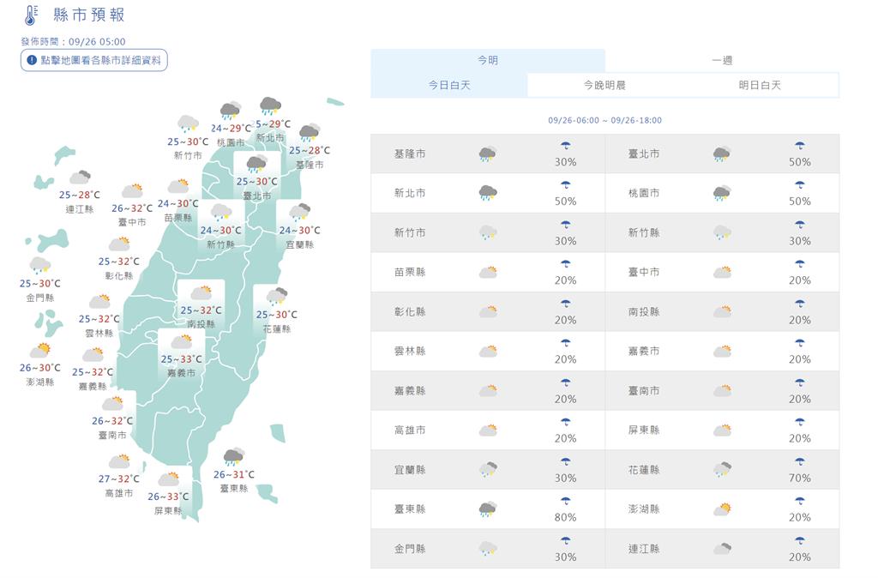Click the umbrella icon above 80% for 臺東縣
This screenshot has height=578, width=878.
point(566,502)
